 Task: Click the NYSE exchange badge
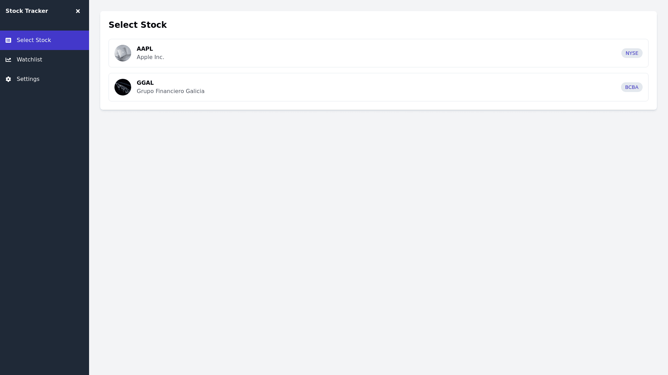631,53
